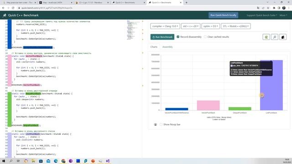The width and height of the screenshot is (292, 164).
Task: Click the browser address bar URL
Action: pos(47,8)
